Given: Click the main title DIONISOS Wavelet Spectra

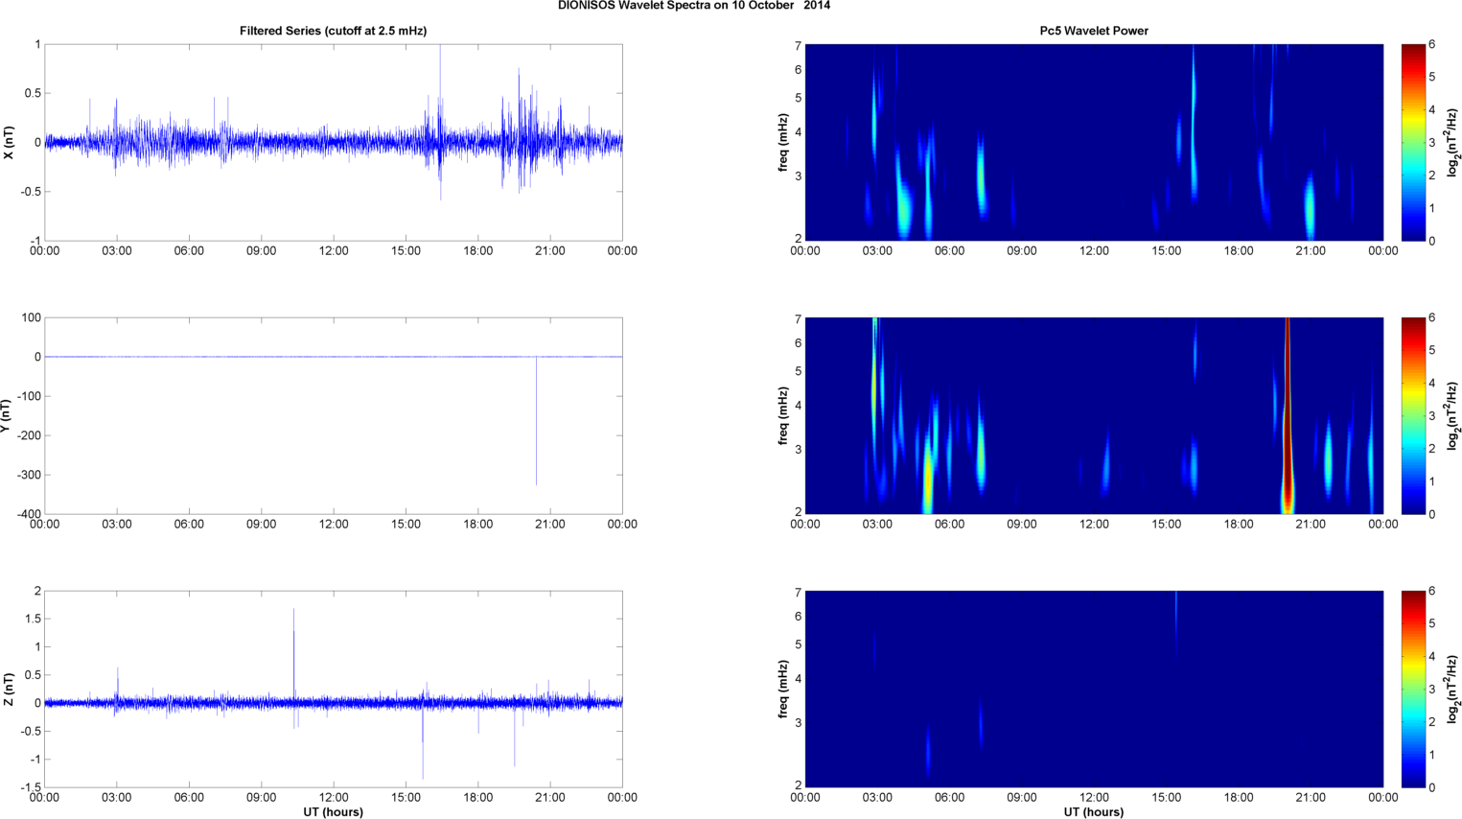Looking at the screenshot, I should (694, 6).
